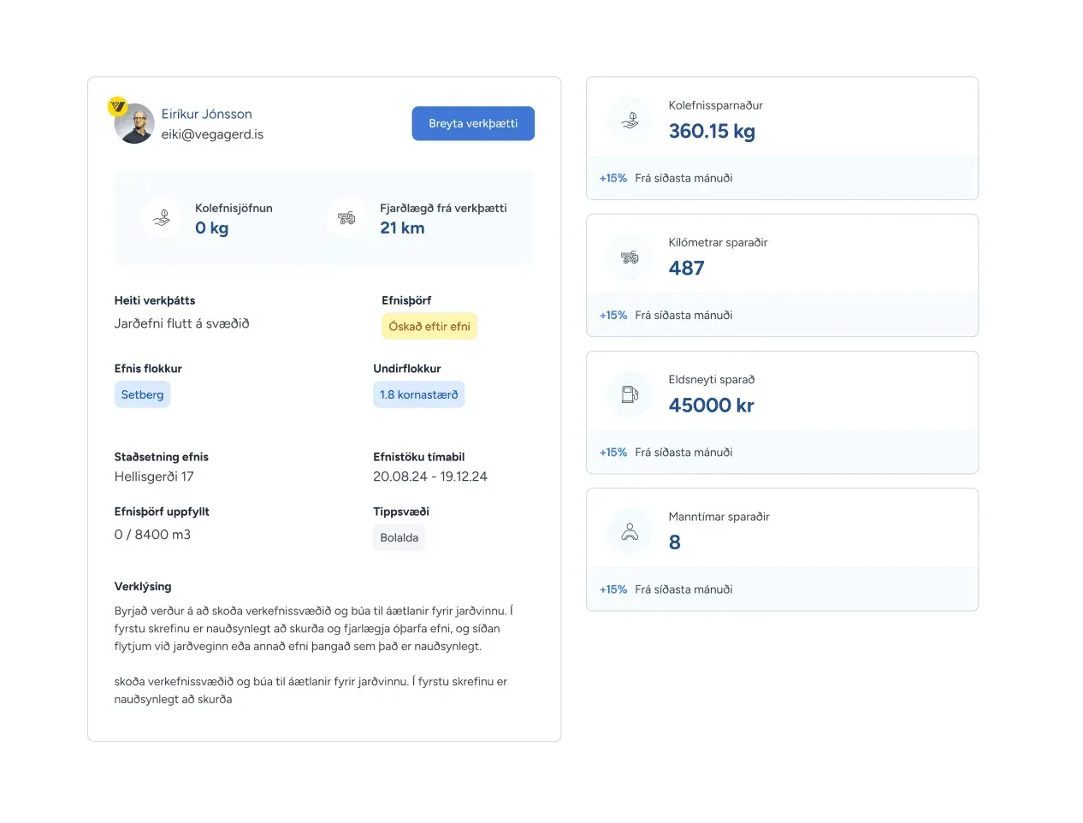Screen dimensions: 1083x823
Task: Click the Heiti verkþátts label
Action: [x=155, y=300]
